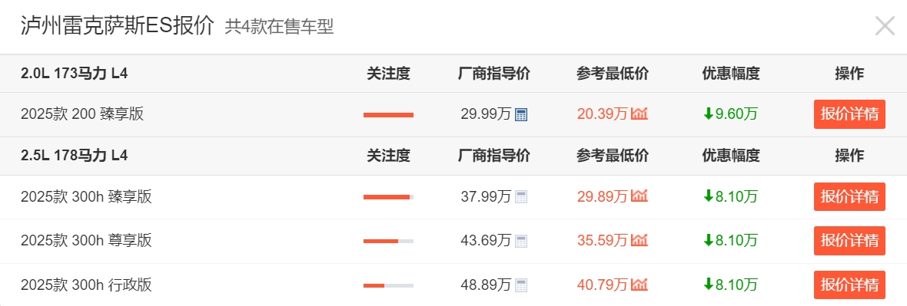Close the 泸州雷克萨斯ES报价 popup
This screenshot has height=306, width=907.
(x=885, y=26)
